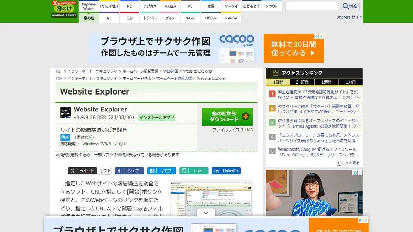413x232 pixels.
Task: Click the crown icon beside アクセスランキング
Action: pos(275,73)
